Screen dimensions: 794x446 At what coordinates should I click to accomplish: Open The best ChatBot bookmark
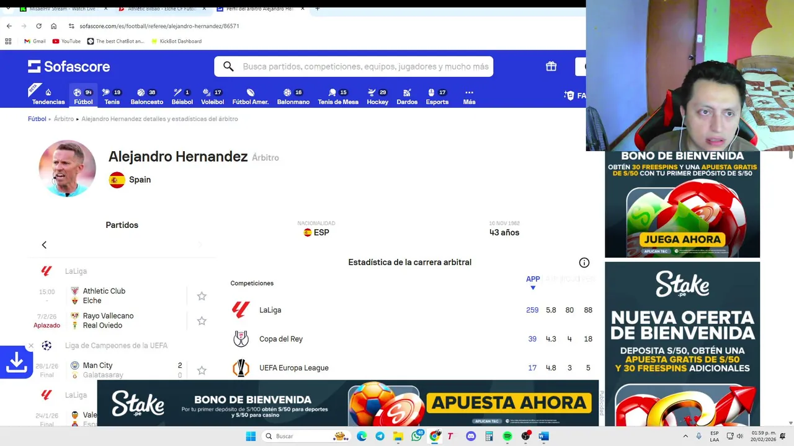click(115, 42)
